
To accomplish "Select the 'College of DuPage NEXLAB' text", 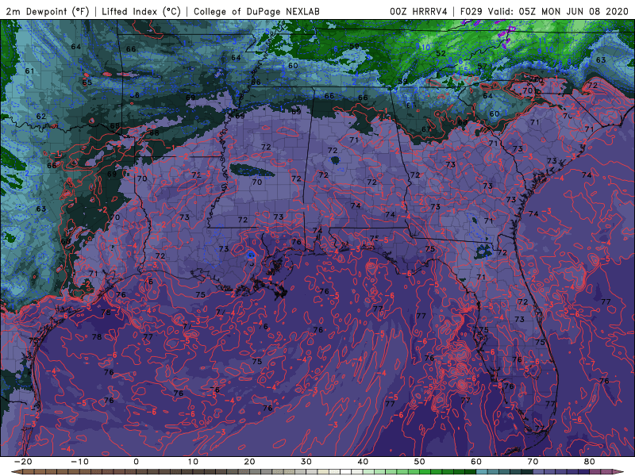I will tap(256, 11).
